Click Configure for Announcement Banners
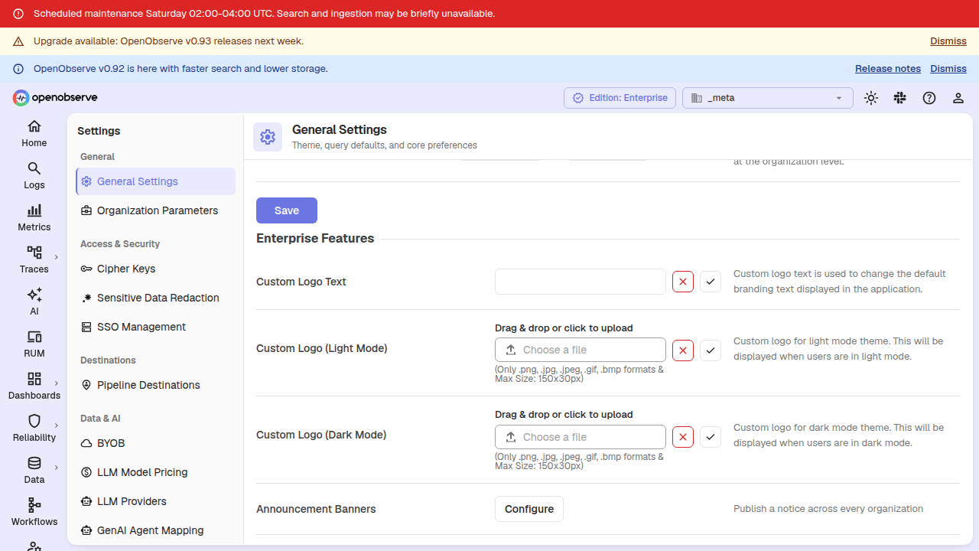 [x=529, y=509]
